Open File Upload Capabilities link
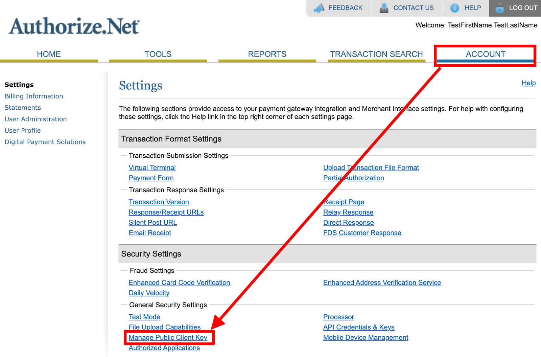Viewport: 541px width, 357px height. 165,327
